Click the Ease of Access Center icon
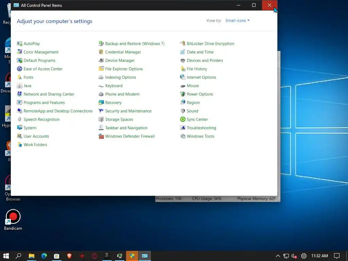Screen dimensions: 348x261 click(19, 69)
